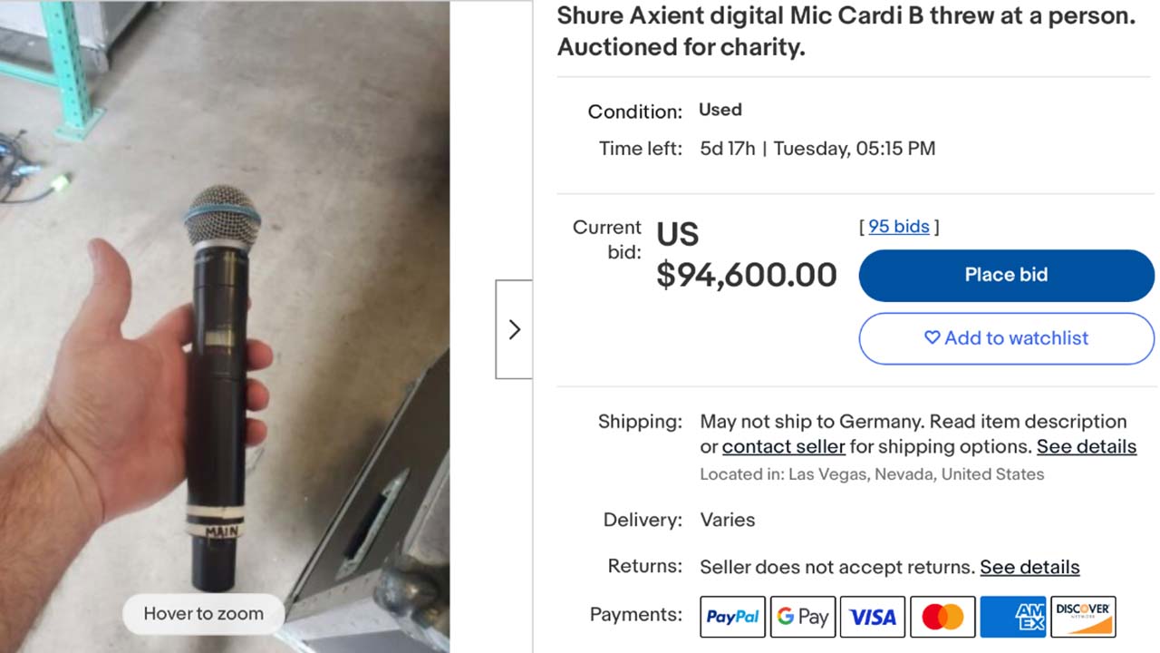The width and height of the screenshot is (1160, 653).
Task: Click the American Express card icon
Action: (x=1012, y=617)
